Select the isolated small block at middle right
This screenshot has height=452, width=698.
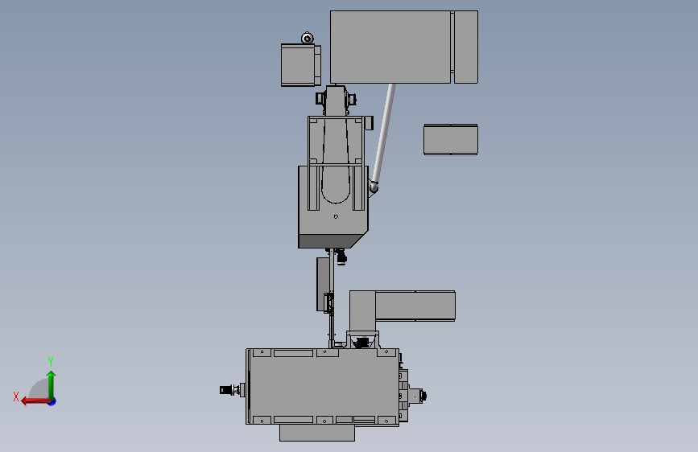[x=451, y=140]
